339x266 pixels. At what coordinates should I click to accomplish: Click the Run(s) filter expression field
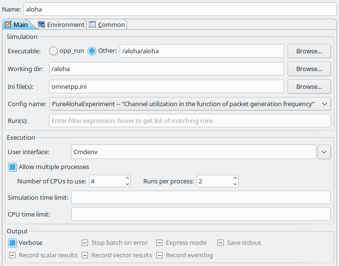pyautogui.click(x=190, y=121)
